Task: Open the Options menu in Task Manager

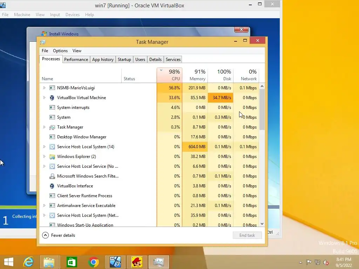Action: point(60,51)
